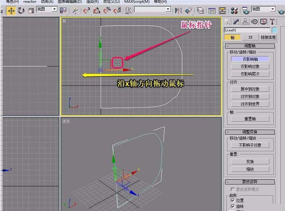285x211 pixels.
Task: Toggle the 3D Snaps magnet
Action: [x=86, y=11]
